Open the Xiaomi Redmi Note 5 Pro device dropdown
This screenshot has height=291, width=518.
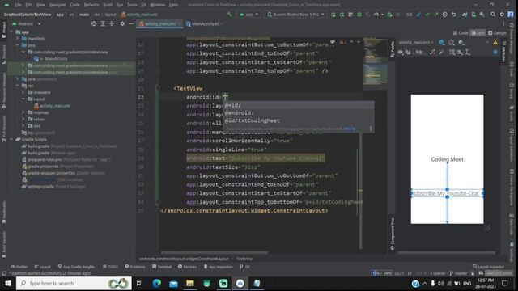tap(295, 15)
